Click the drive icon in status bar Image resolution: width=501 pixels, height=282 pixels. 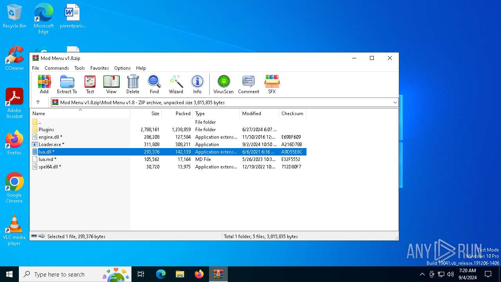pyautogui.click(x=34, y=236)
